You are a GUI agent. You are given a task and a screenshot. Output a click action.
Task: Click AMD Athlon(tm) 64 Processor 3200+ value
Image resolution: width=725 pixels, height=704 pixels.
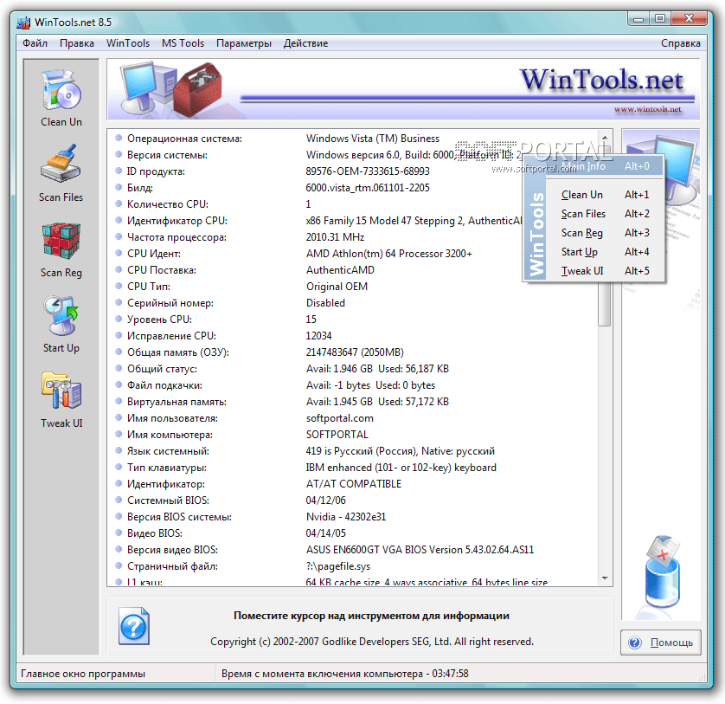[x=388, y=254]
